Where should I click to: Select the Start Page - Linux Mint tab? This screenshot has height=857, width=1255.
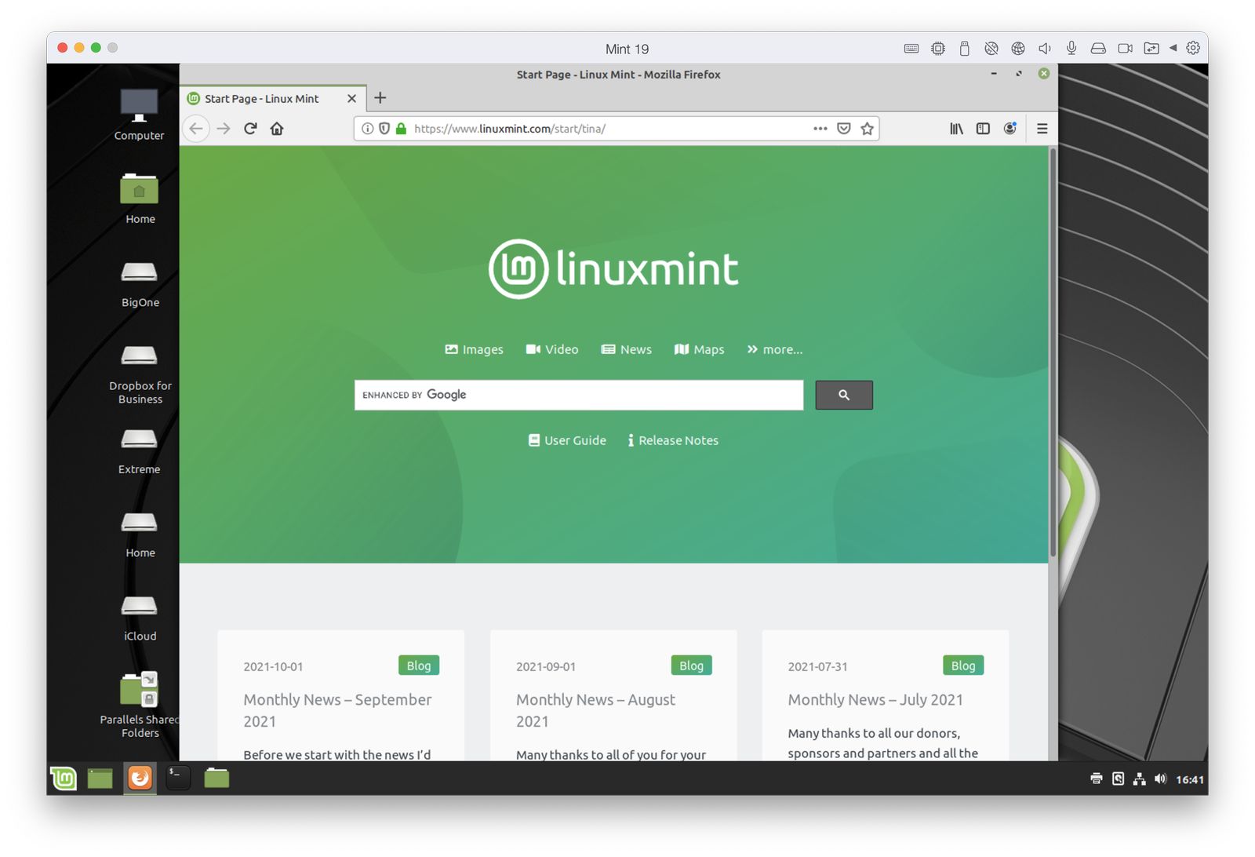tap(273, 99)
